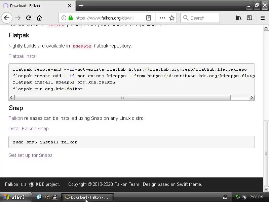This screenshot has width=269, height=202.
Task: Click the second system tray icon
Action: (x=244, y=197)
